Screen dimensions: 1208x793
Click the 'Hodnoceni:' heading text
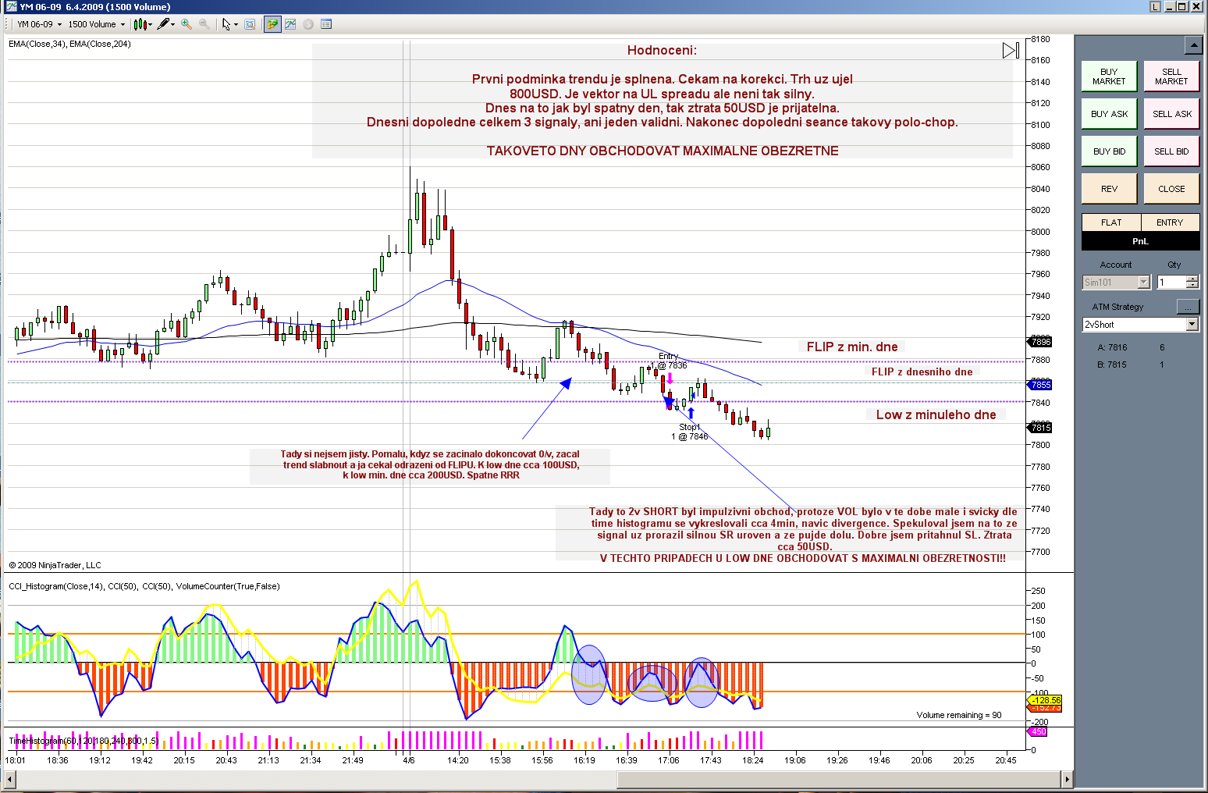point(662,50)
